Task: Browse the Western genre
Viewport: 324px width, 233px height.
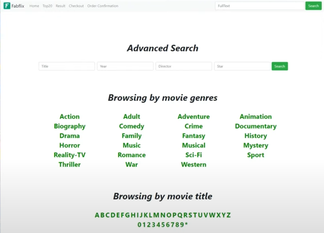Action: (194, 164)
